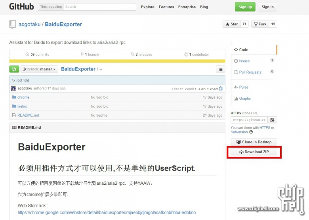Viewport: 309px width, 220px height.
Task: Click the yellow language stats bar
Action: (117, 61)
